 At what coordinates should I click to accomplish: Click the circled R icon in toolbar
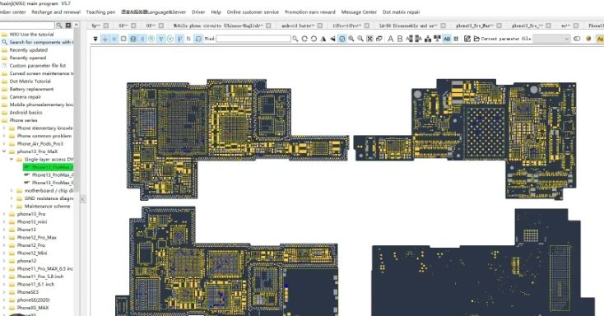[x=151, y=39]
